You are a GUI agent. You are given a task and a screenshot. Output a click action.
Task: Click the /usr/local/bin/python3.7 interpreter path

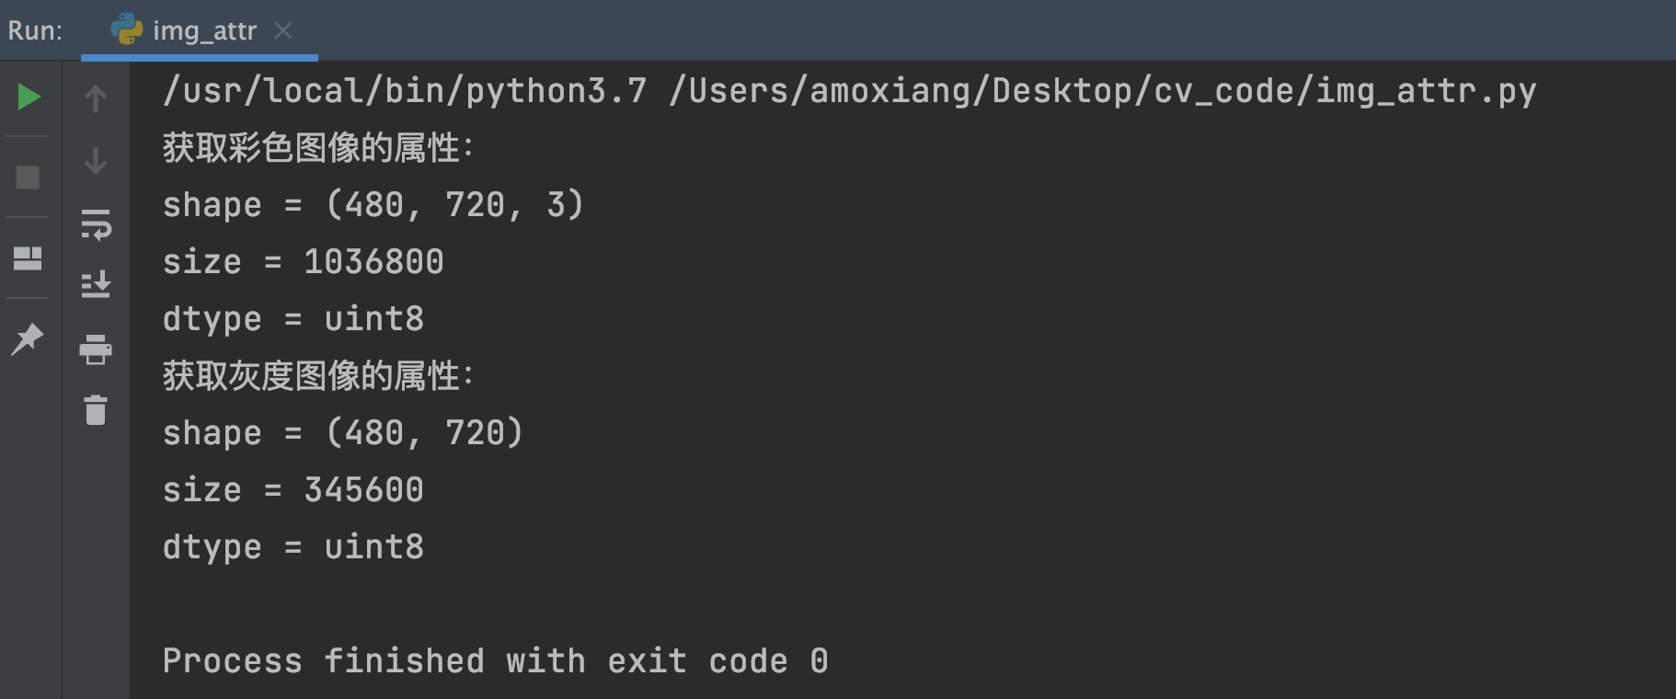click(405, 91)
